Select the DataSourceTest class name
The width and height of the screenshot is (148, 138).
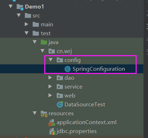(x=85, y=105)
